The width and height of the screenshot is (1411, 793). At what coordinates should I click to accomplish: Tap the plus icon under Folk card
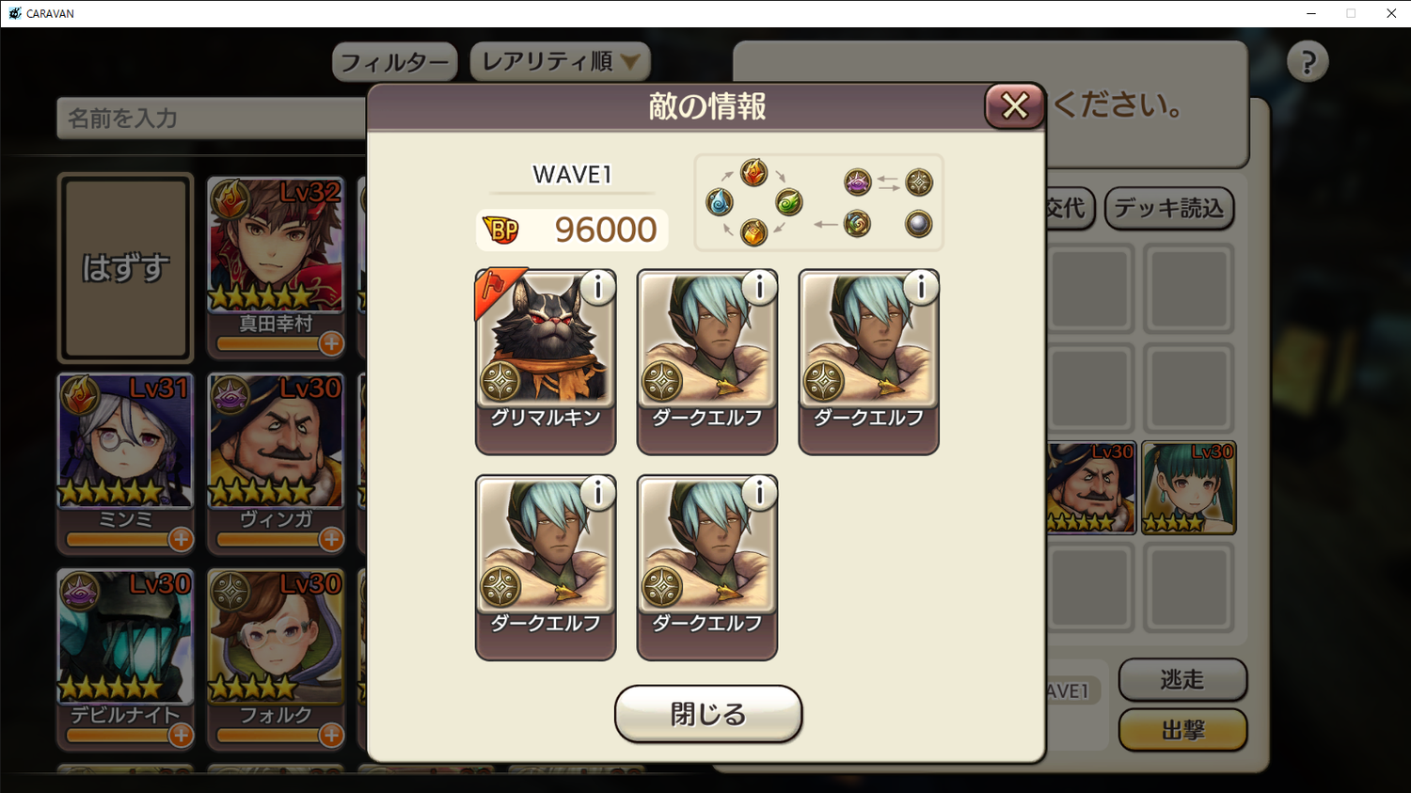(x=331, y=735)
